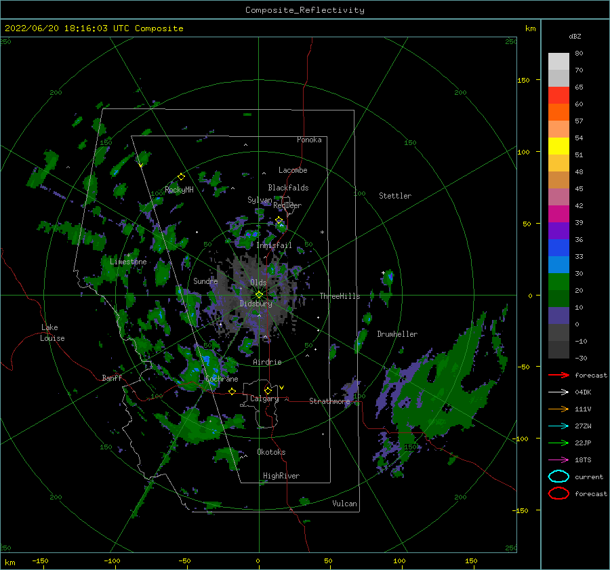Image resolution: width=610 pixels, height=570 pixels.
Task: Click the yellow diamond marker above Calgary label
Action: pyautogui.click(x=268, y=390)
